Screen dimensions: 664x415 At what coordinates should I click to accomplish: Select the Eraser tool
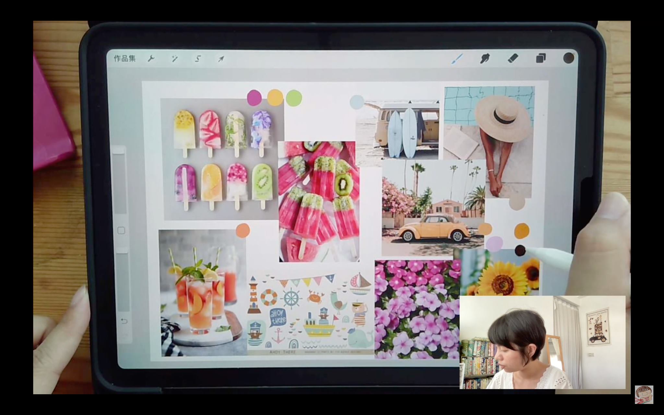[x=512, y=58]
